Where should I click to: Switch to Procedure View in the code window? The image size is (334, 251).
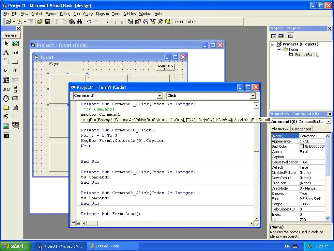click(x=73, y=223)
